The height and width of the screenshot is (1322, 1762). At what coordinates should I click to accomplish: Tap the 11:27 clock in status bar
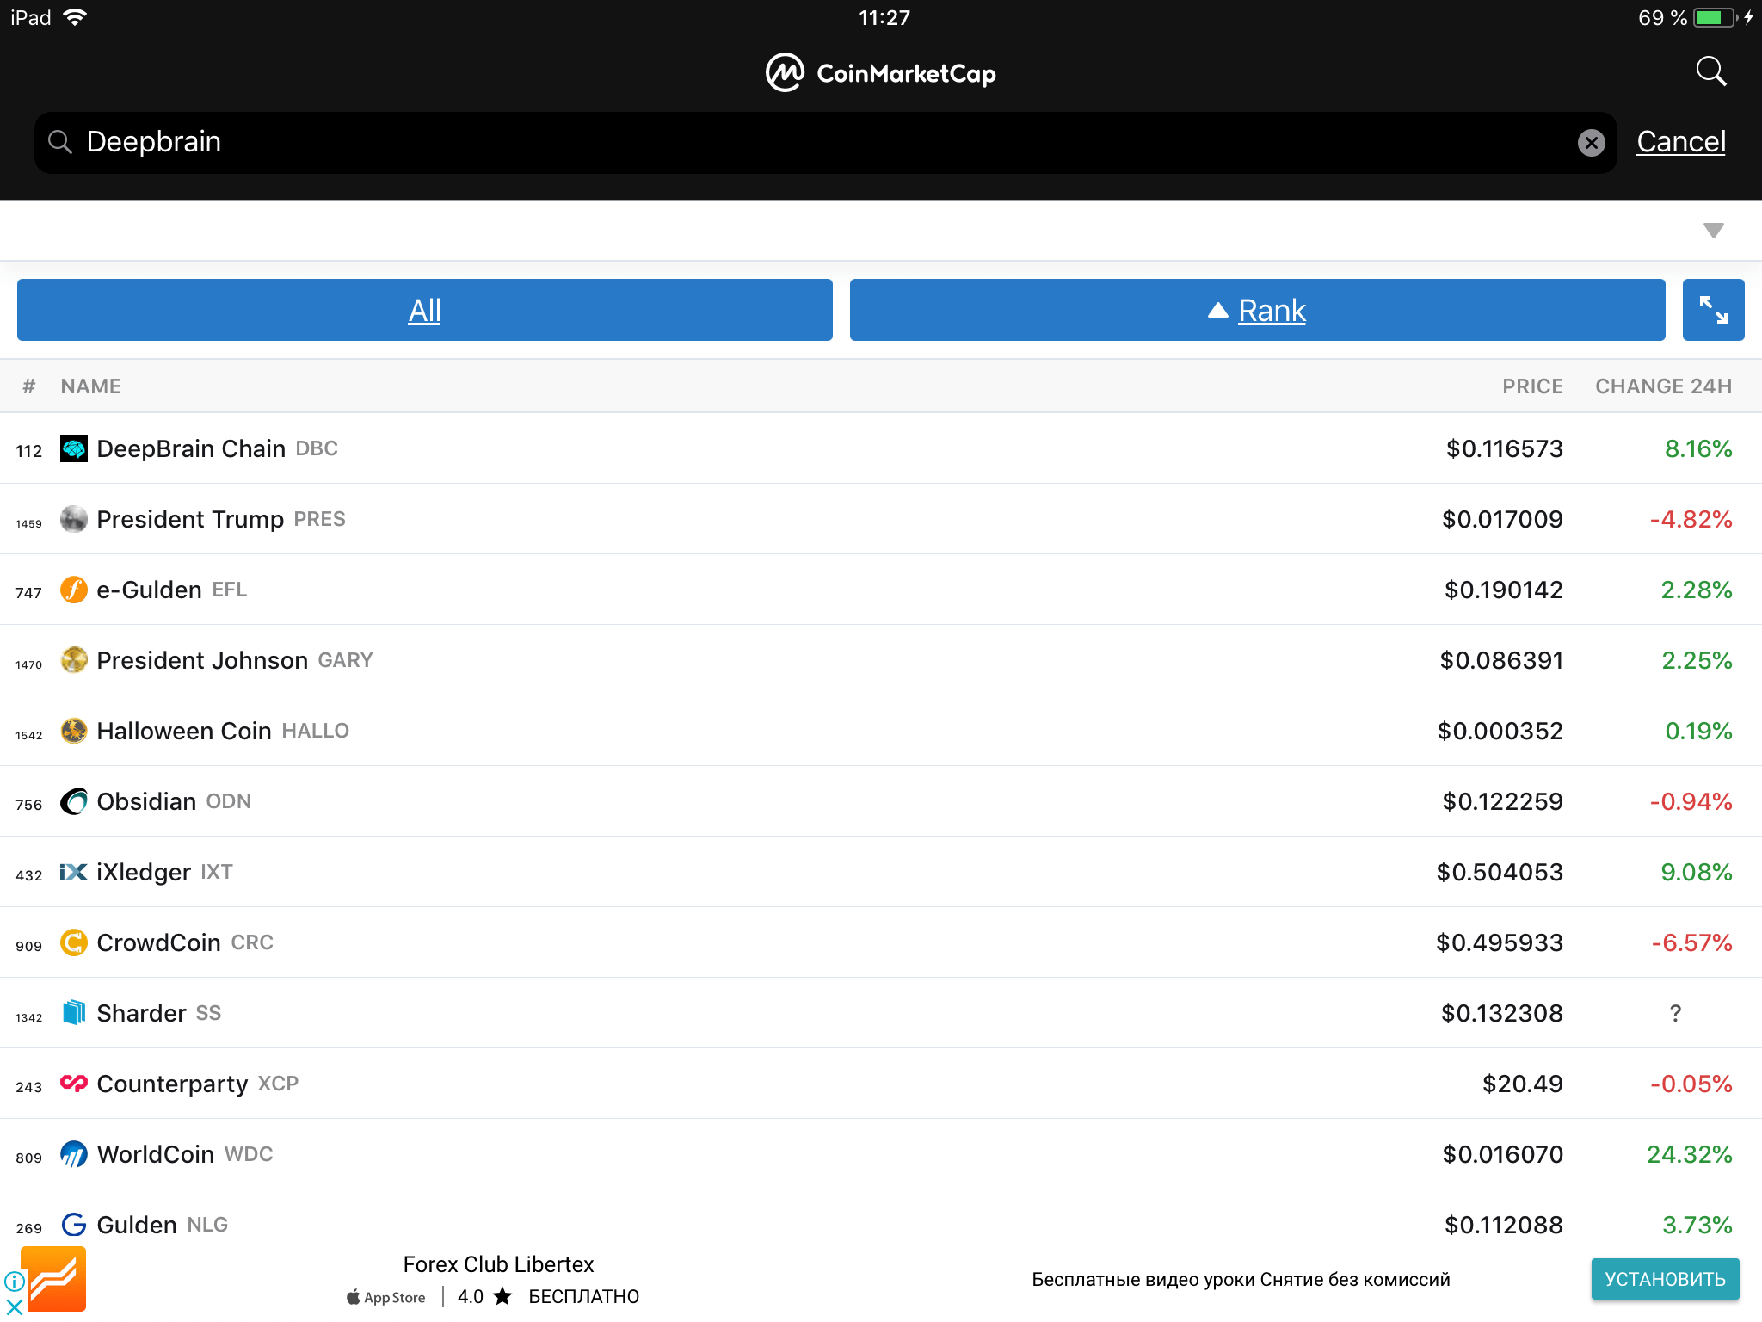pyautogui.click(x=884, y=17)
